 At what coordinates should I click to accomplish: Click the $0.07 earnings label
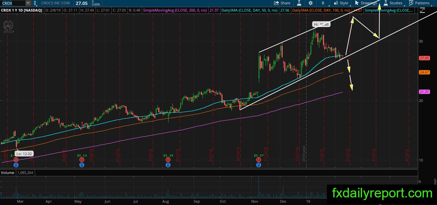click(x=258, y=155)
